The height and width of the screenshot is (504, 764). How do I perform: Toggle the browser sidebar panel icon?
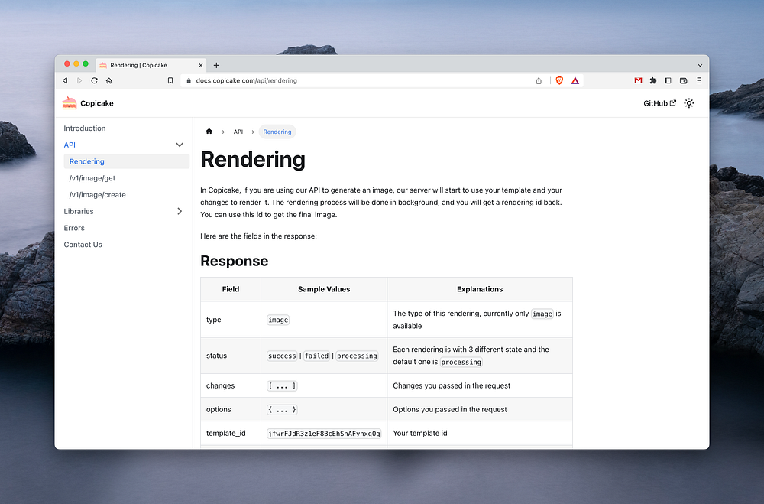(668, 80)
